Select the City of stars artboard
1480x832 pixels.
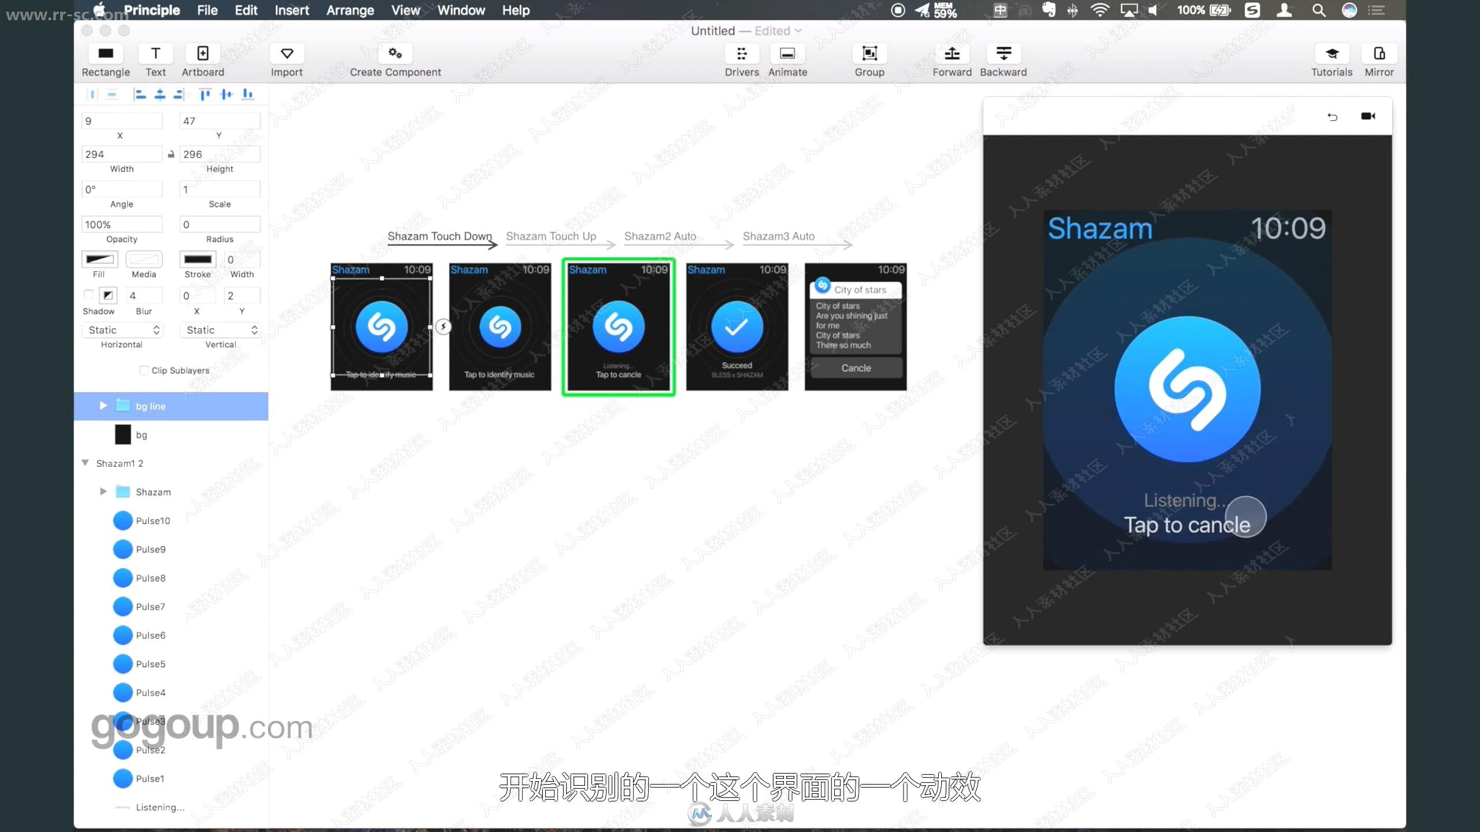pyautogui.click(x=856, y=327)
